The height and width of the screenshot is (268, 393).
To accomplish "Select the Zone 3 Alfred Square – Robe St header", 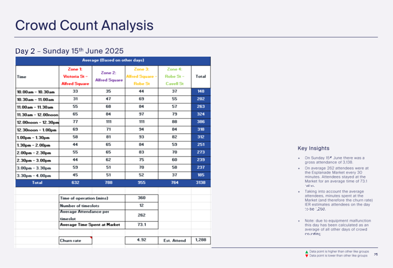I will (x=142, y=76).
